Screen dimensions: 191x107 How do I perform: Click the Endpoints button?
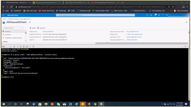[x=41, y=28]
